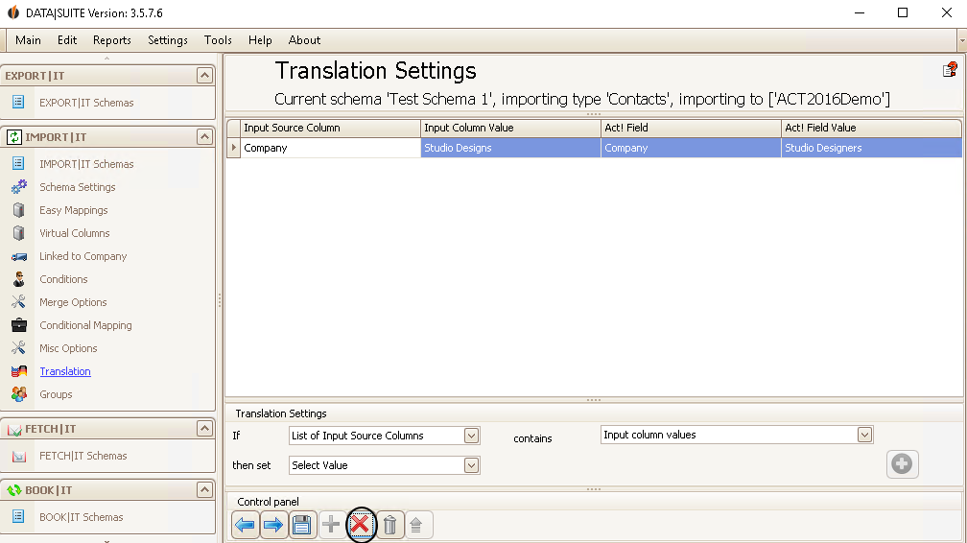Open the Conditional Mapping link

tap(85, 325)
